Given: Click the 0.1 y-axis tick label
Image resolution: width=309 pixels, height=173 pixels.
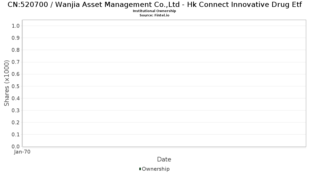Looking at the screenshot, I should [x=16, y=135].
